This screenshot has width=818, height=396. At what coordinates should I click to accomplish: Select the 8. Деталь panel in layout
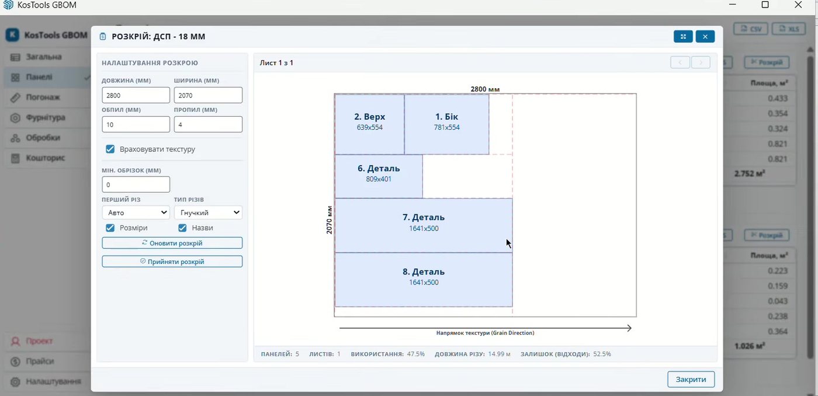[424, 280]
